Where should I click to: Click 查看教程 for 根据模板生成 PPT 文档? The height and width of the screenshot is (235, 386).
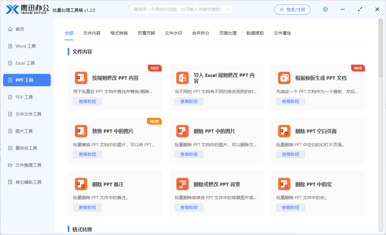tap(290, 101)
